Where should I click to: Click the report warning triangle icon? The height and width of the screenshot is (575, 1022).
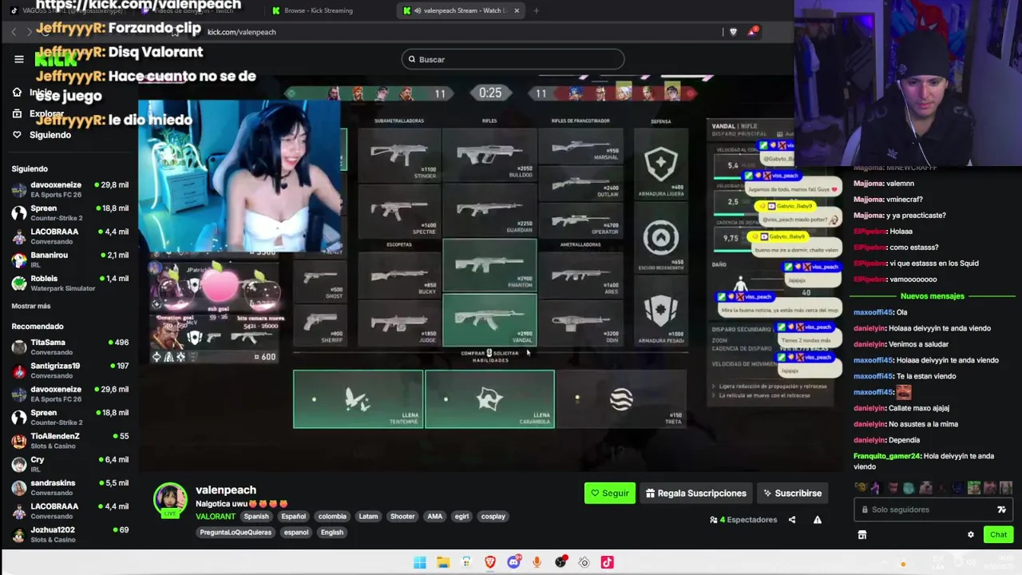click(818, 520)
